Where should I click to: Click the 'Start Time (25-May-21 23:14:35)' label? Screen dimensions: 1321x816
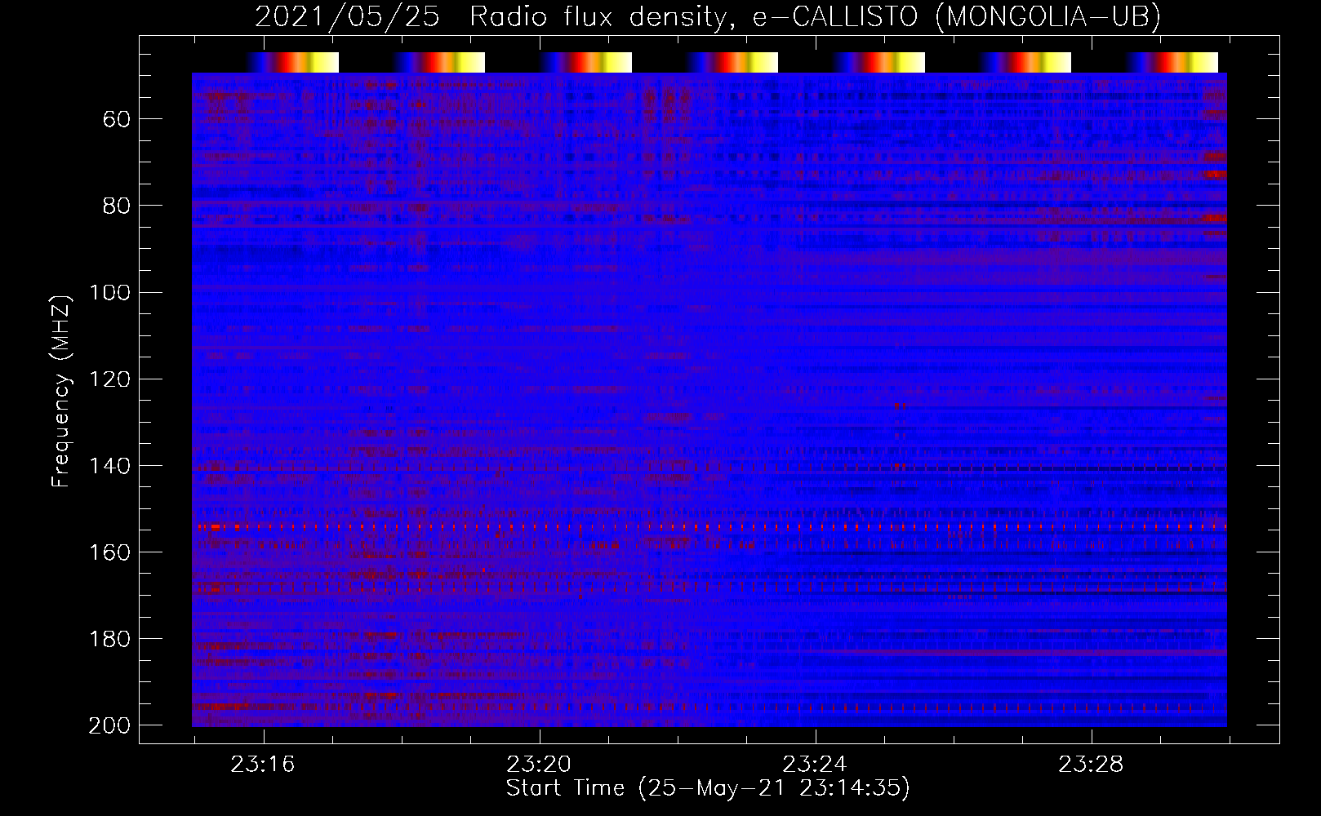click(x=708, y=788)
